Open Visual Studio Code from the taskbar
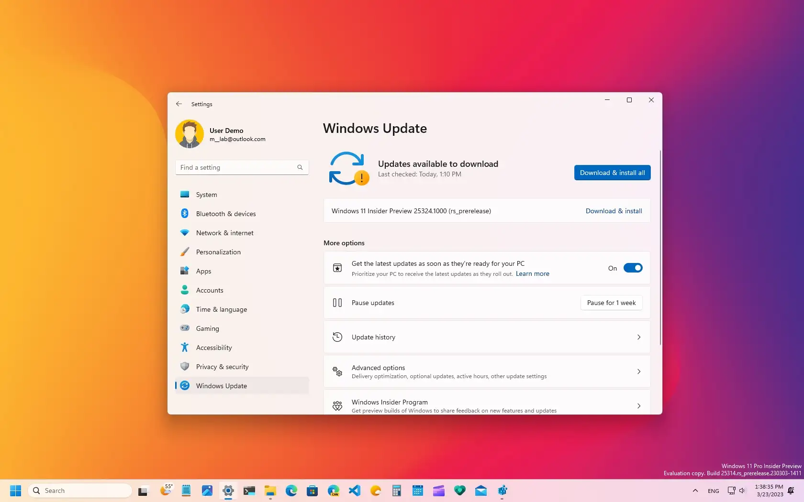 click(355, 491)
